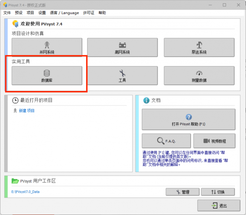Image resolution: width=246 pixels, height=215 pixels.
Task: Close the PVsyst 7.4 window
Action: click(238, 5)
